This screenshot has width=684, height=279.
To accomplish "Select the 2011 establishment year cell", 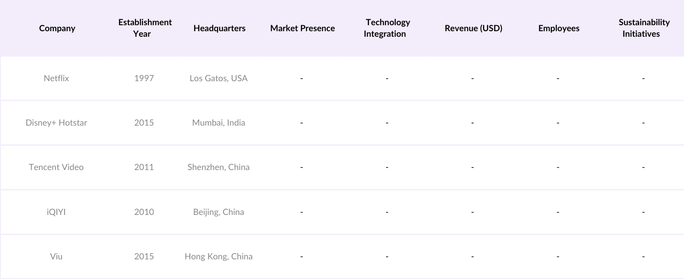I will pyautogui.click(x=144, y=167).
